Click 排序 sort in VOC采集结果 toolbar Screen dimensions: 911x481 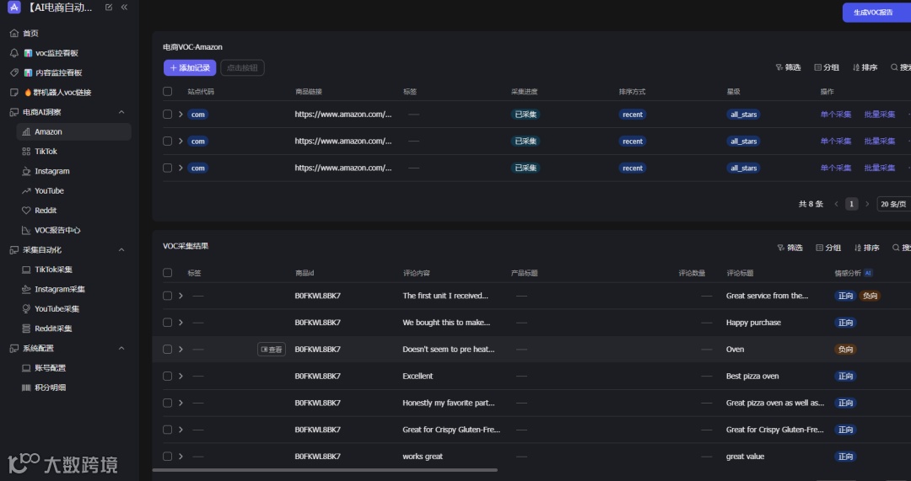[x=866, y=248]
